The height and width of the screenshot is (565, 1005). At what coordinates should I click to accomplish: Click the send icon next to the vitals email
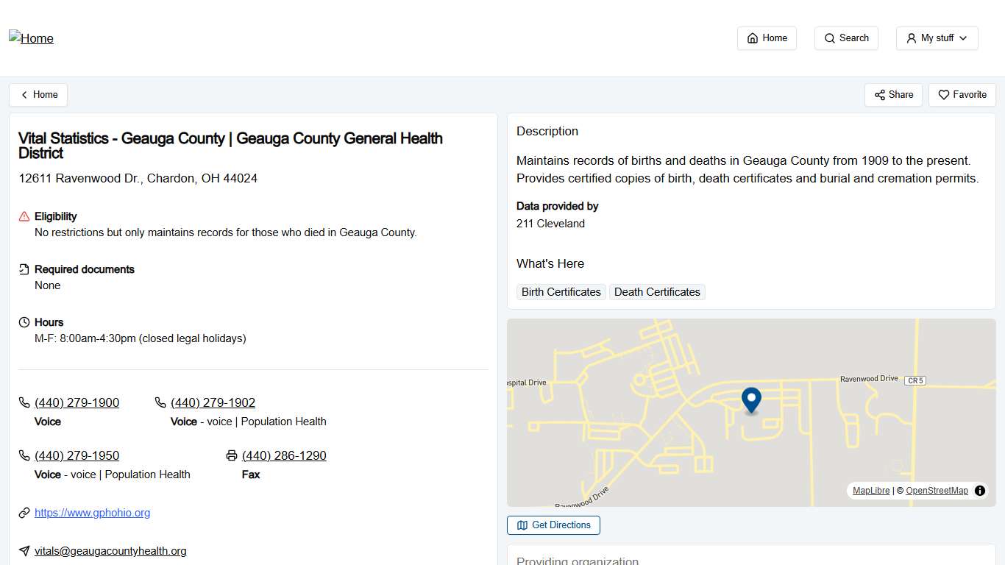[x=23, y=550]
